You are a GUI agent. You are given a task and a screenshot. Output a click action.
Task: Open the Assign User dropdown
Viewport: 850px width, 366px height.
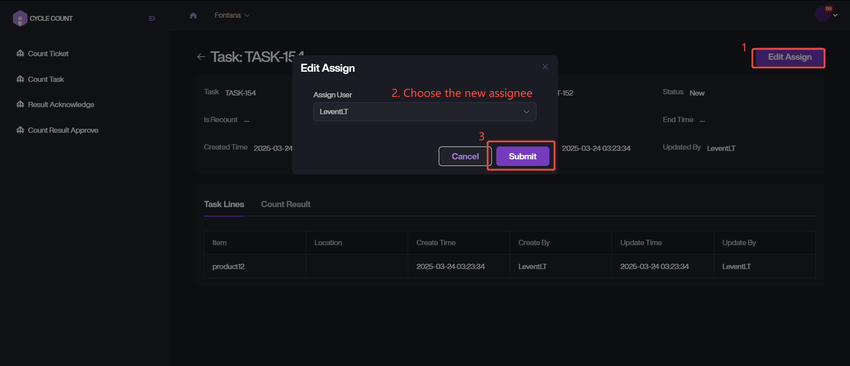(x=425, y=112)
